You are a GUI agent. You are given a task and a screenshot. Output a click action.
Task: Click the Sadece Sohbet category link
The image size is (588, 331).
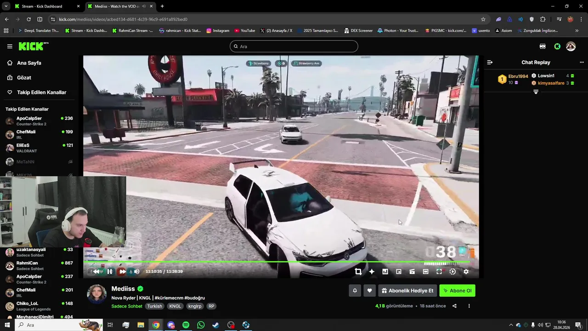[127, 306]
